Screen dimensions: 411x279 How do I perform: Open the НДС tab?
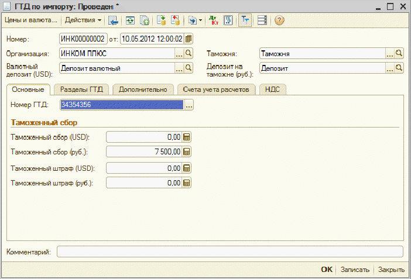click(x=272, y=89)
